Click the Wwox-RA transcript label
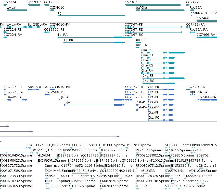The width and height of the screenshot is (217, 190). pos(14,25)
